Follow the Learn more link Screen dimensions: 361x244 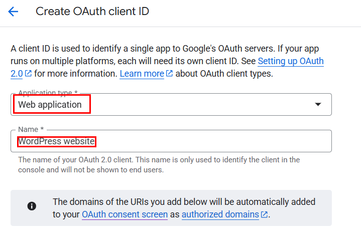click(x=142, y=74)
